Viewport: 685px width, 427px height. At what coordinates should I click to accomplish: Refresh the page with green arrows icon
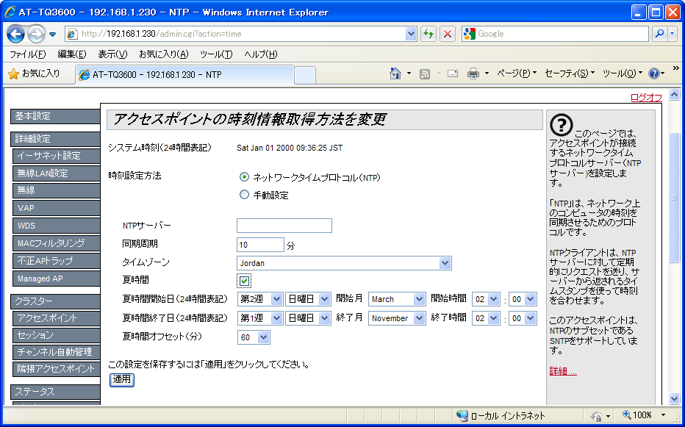[x=428, y=34]
